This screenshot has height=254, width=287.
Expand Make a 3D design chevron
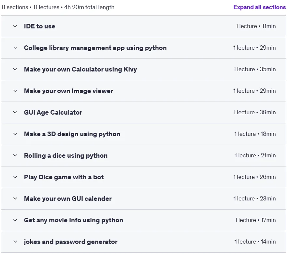[15, 134]
